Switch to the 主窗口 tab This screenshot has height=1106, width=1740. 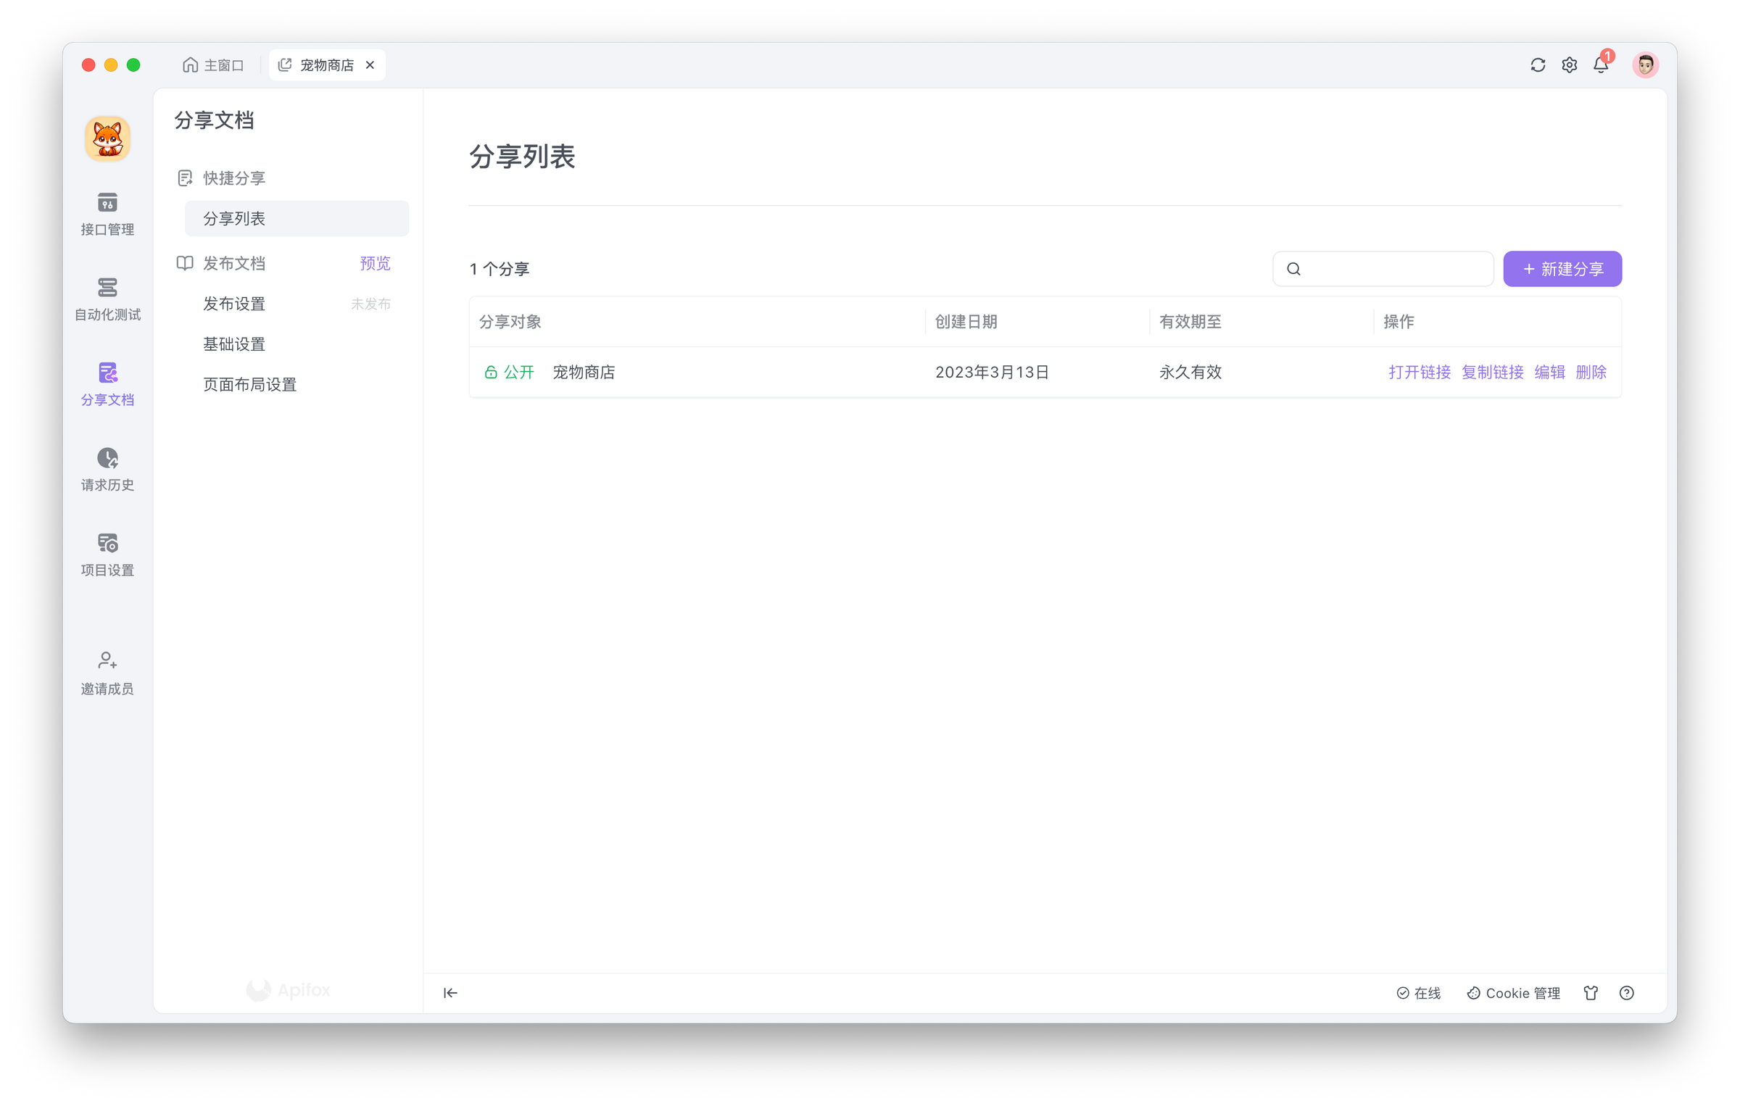(213, 65)
